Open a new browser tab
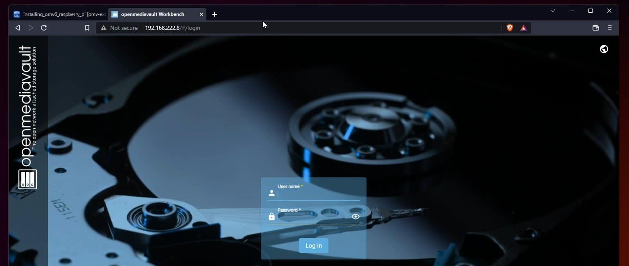629x266 pixels. click(215, 14)
